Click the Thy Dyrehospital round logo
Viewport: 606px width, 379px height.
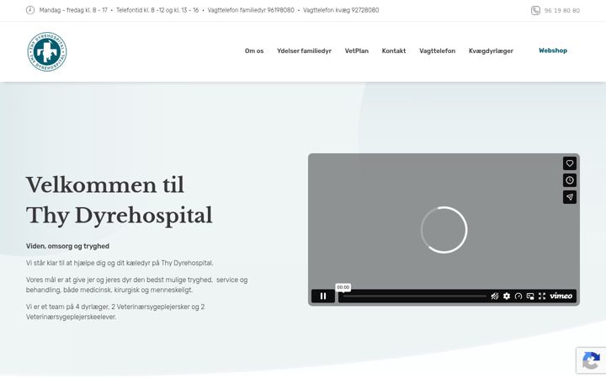pos(47,51)
